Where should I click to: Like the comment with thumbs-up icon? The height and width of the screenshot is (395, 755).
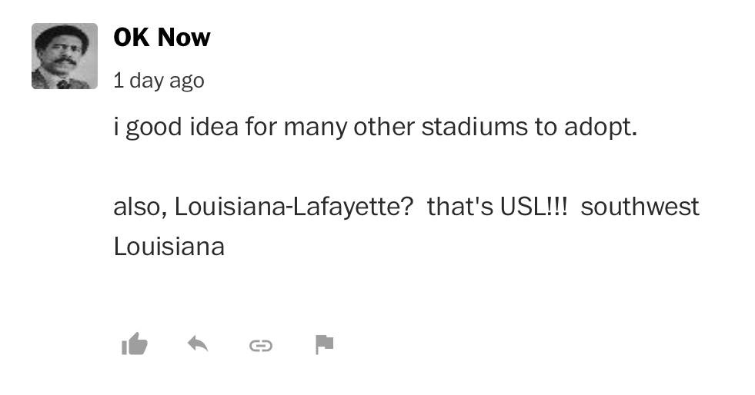135,345
